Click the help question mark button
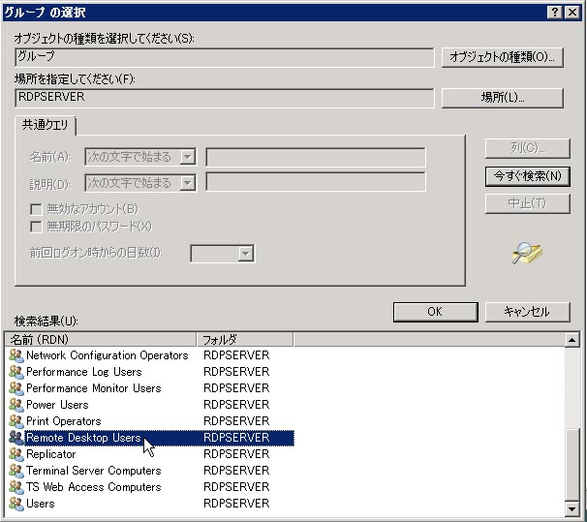Image resolution: width=587 pixels, height=522 pixels. coord(555,13)
